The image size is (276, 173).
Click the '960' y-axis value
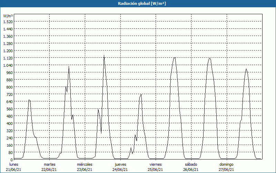point(10,73)
